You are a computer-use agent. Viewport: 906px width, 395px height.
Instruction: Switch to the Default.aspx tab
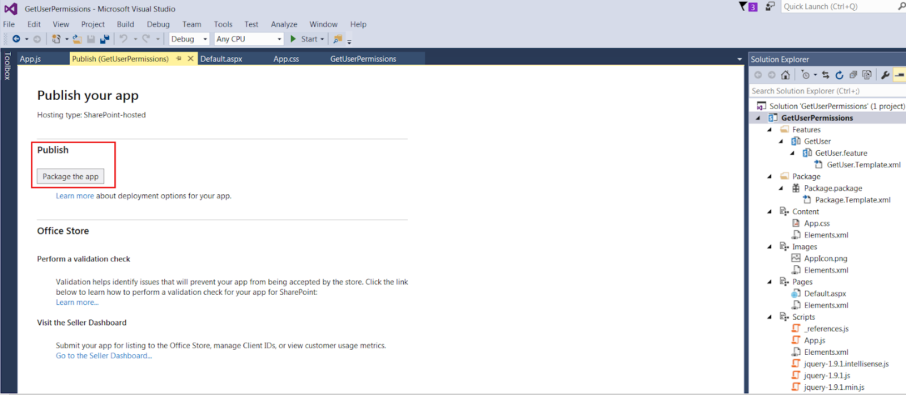coord(221,59)
